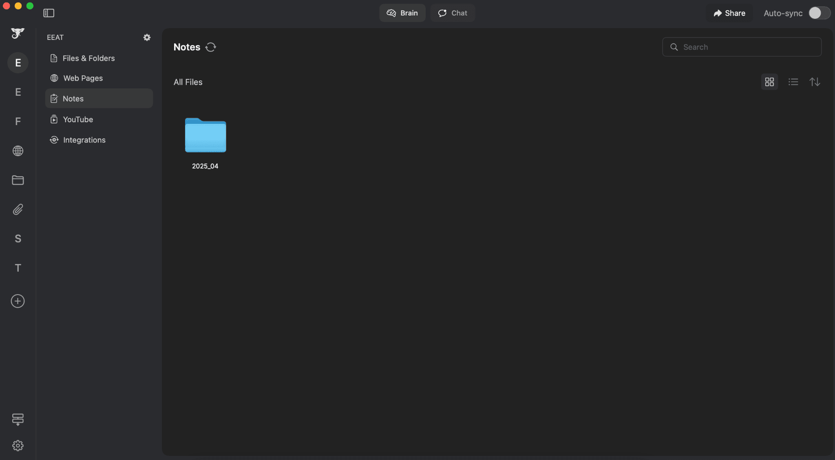Click inside the Search field
This screenshot has height=460, width=835.
741,47
